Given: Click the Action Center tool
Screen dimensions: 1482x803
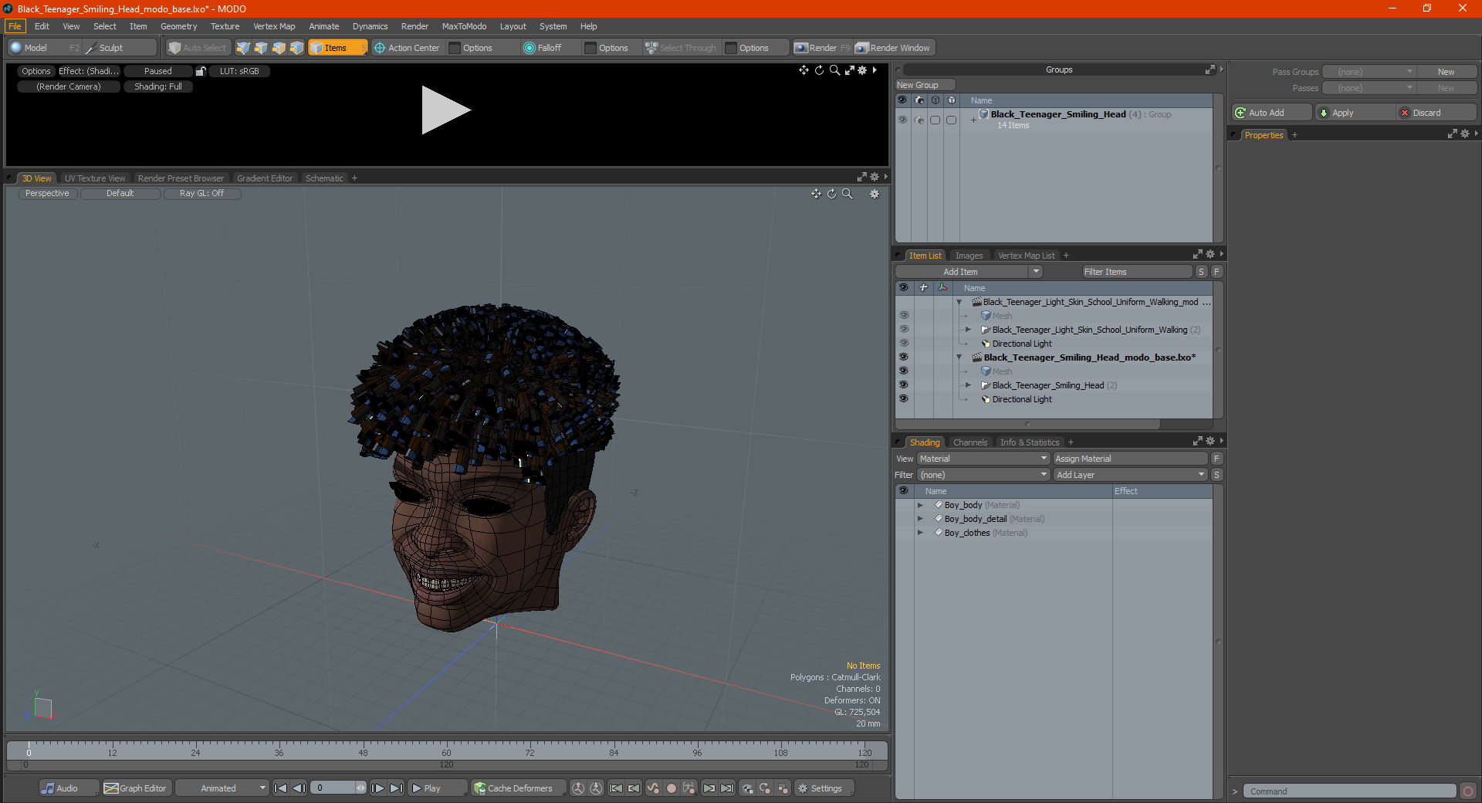Looking at the screenshot, I should click(x=407, y=48).
